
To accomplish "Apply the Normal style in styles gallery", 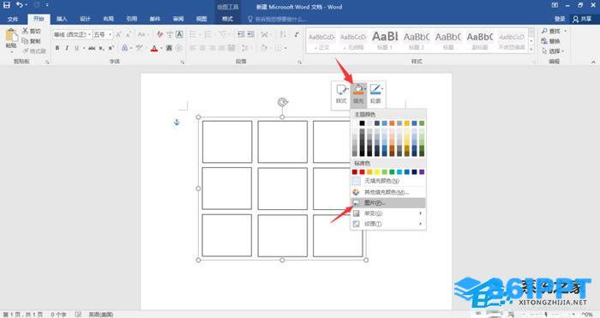I will (x=321, y=40).
